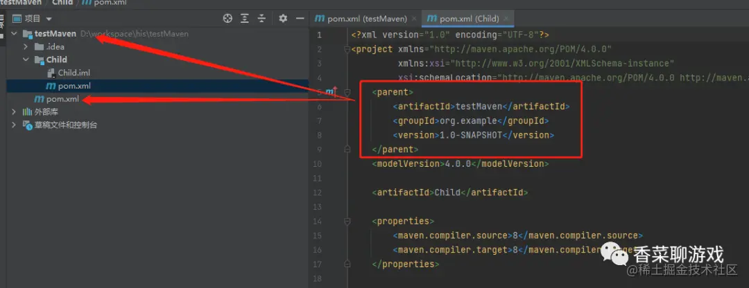
Task: Click the scratches icon beside 草稿文件和控制台
Action: (x=27, y=125)
